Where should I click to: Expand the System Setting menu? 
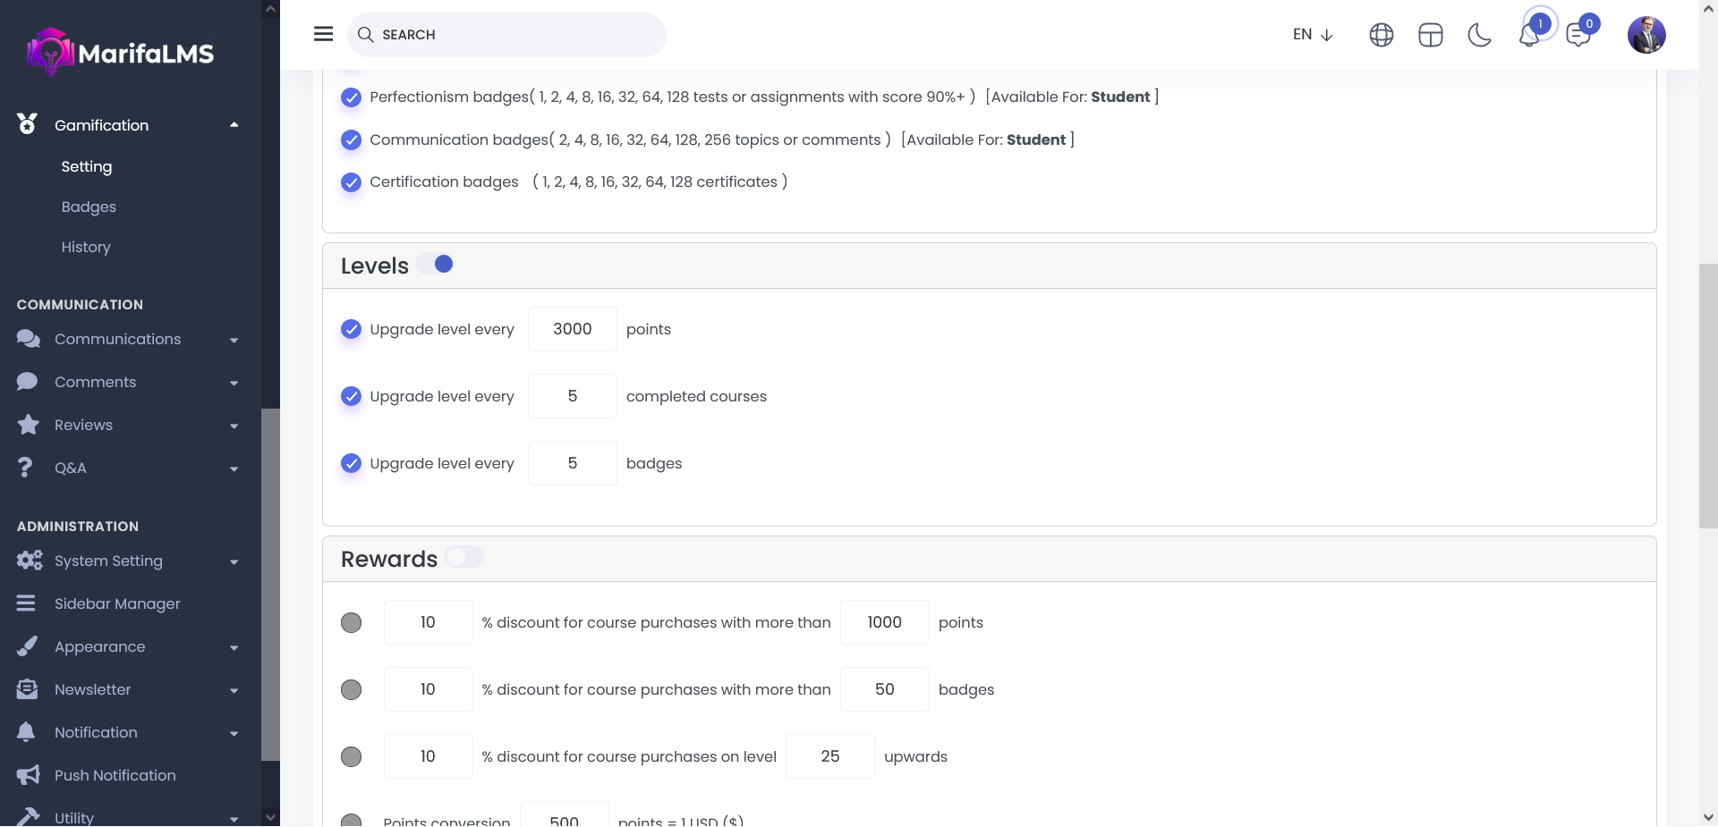pyautogui.click(x=127, y=561)
